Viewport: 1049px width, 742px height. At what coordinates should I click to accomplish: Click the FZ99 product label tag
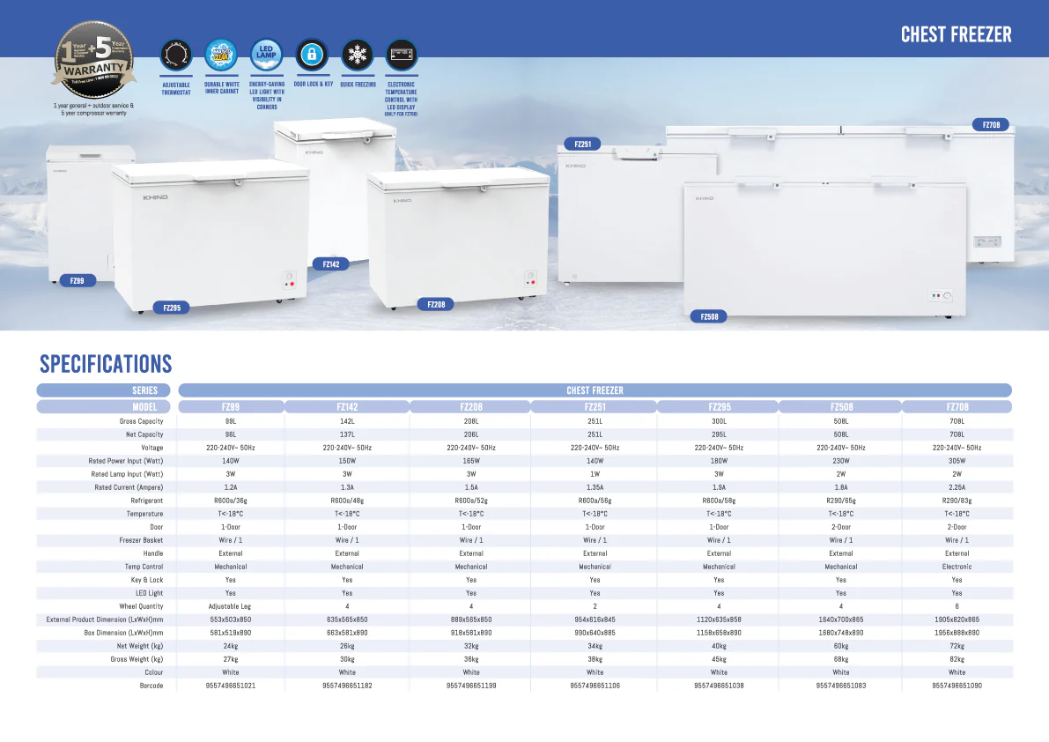tap(78, 280)
